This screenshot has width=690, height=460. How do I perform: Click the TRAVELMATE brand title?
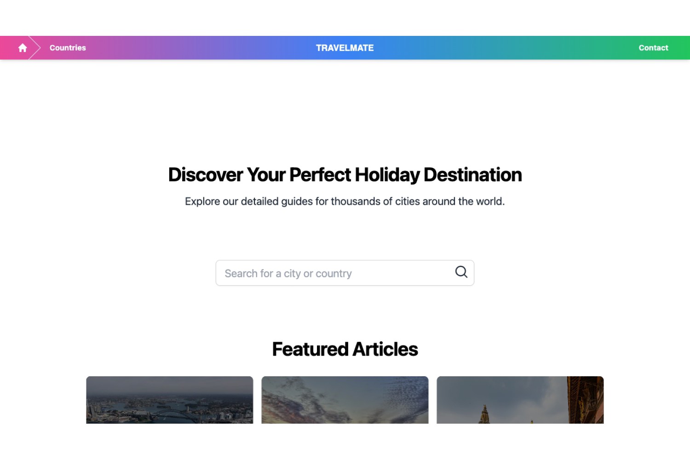345,48
